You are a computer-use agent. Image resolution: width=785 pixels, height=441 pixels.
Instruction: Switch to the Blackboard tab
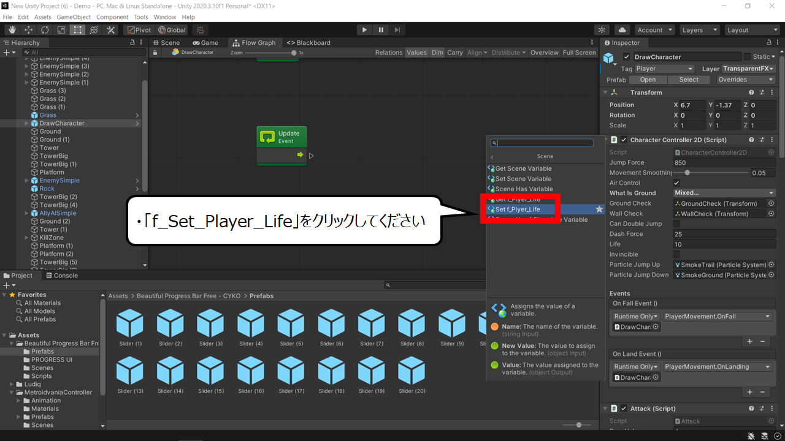pos(308,42)
